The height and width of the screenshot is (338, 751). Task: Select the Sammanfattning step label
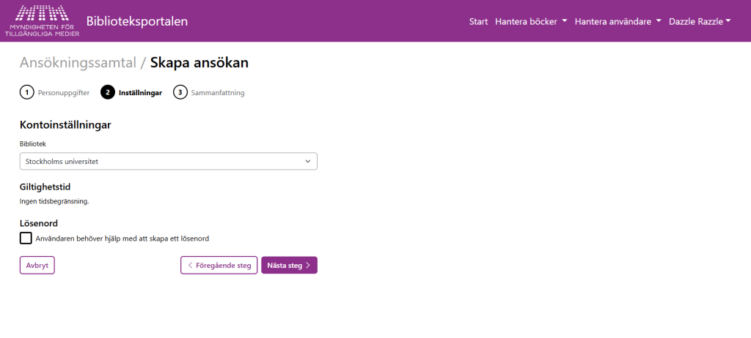[217, 93]
